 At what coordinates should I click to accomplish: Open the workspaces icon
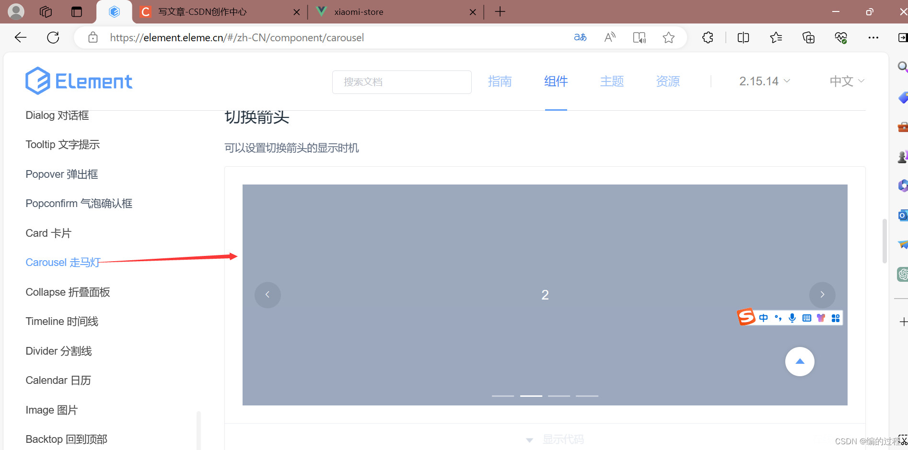point(46,12)
